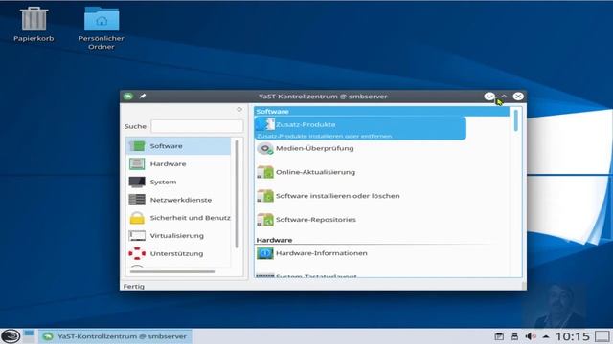Click the Suche search input field
Viewport: 613px width, 344px height.
tap(197, 126)
